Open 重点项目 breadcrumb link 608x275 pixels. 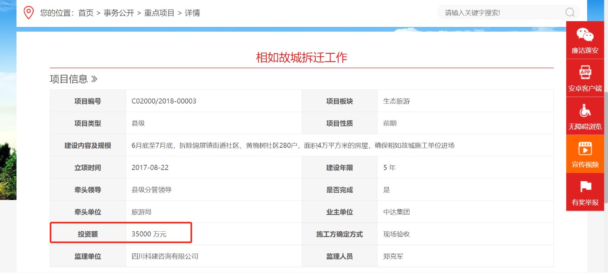tap(159, 13)
